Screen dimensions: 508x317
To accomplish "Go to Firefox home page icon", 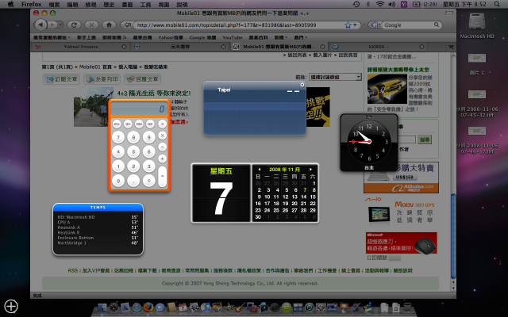I will (x=110, y=25).
